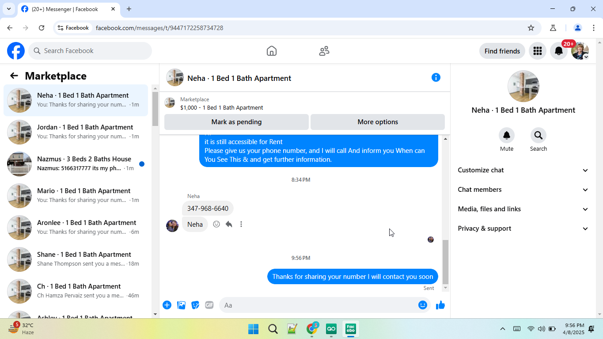This screenshot has width=603, height=339.
Task: Switch to the Messenger Facebook browser tab
Action: (68, 9)
